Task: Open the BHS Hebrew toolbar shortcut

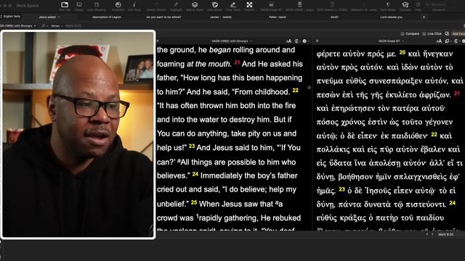Action: pyautogui.click(x=332, y=6)
